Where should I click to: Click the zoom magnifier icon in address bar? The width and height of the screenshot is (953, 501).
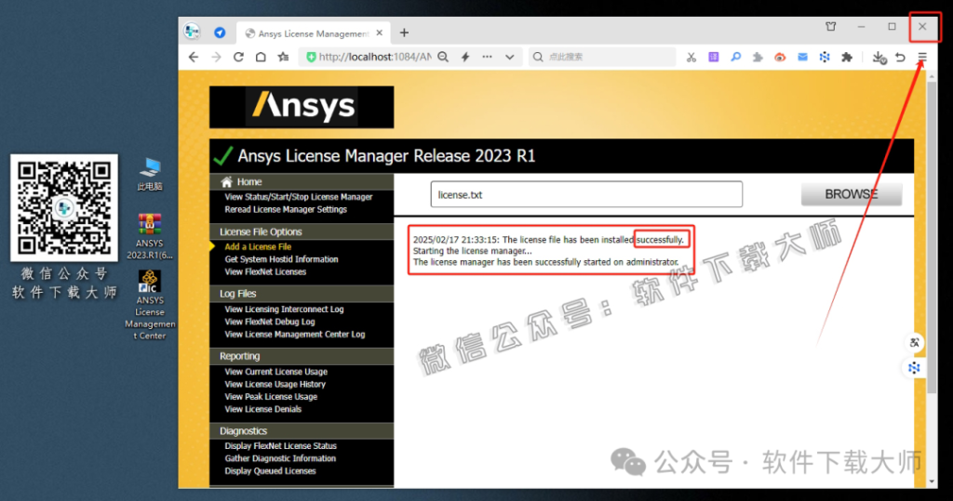point(443,57)
